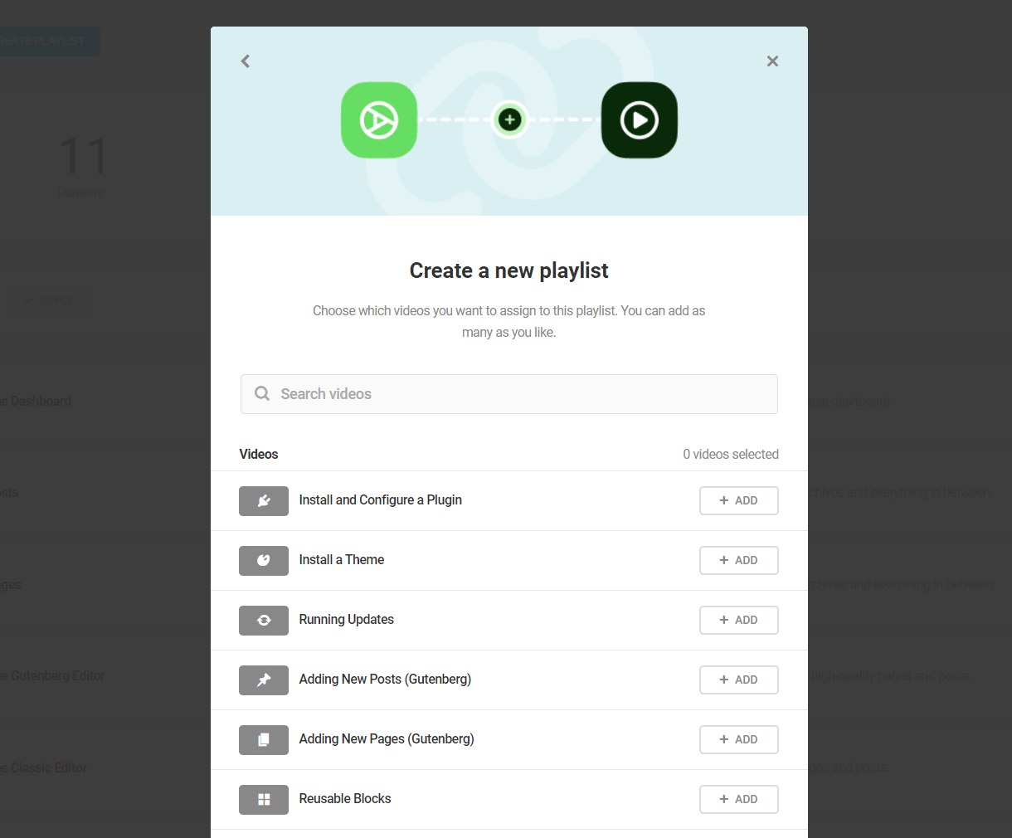This screenshot has width=1012, height=838.
Task: Click the Videos list heading
Action: 259,454
